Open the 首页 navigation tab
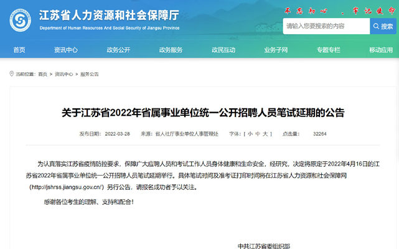This screenshot has width=399, height=249. (x=19, y=50)
